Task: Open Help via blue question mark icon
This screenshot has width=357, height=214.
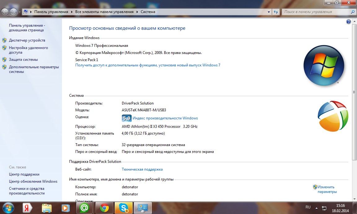Action: (348, 22)
